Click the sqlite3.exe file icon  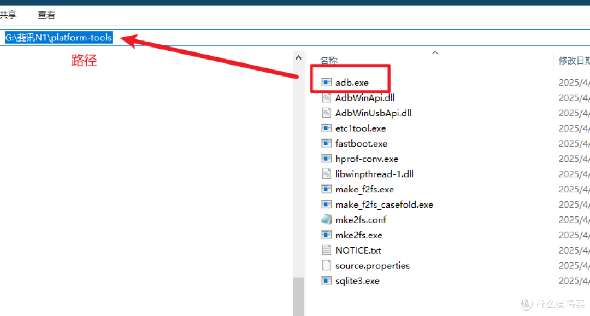tap(326, 280)
